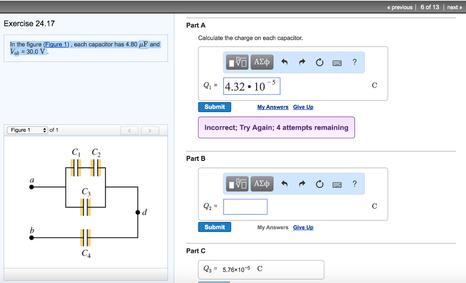Viewport: 466px width, 283px height.
Task: Click My Answers text under Part B
Action: point(273,227)
